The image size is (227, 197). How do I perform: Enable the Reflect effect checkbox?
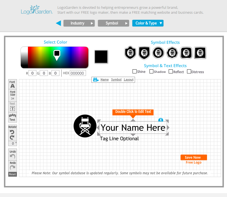tap(171, 72)
